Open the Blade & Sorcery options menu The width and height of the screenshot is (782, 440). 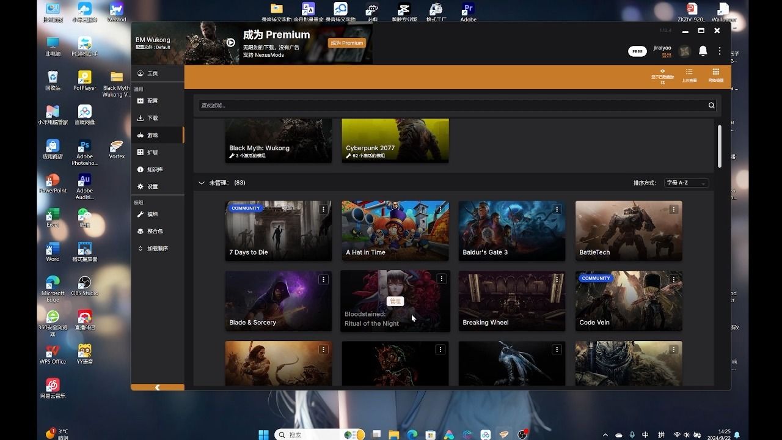(x=323, y=280)
